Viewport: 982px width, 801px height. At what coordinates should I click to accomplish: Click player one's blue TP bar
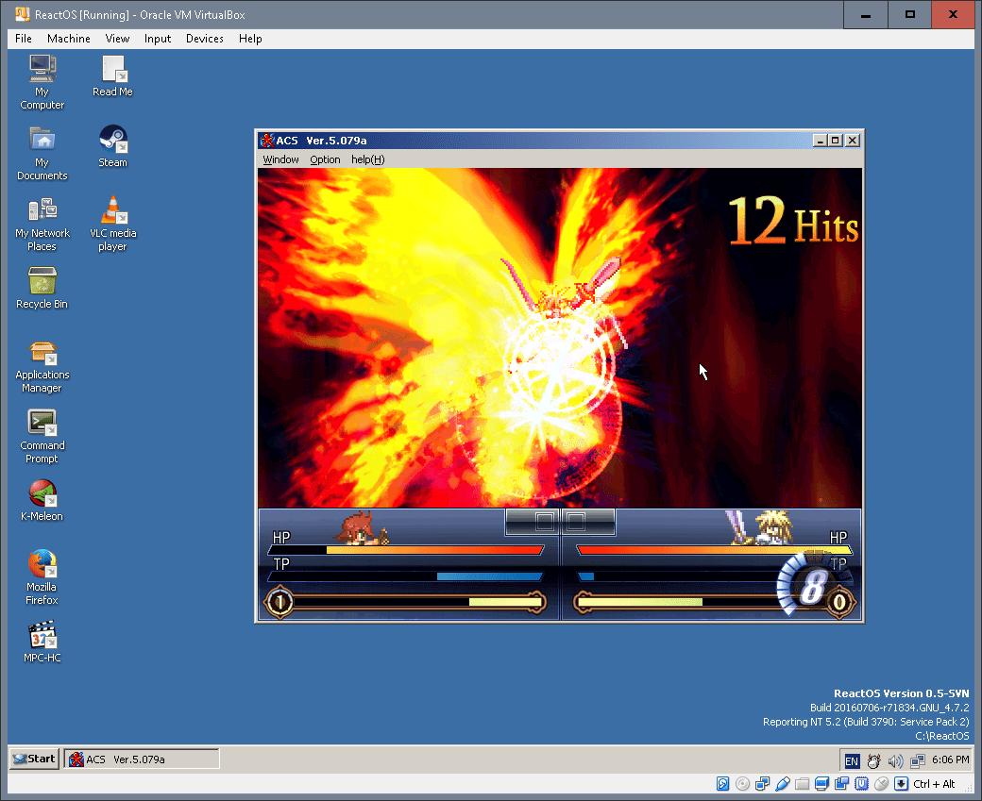[406, 576]
